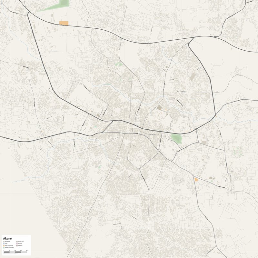This screenshot has width=258, height=258.
Task: Click the Museum legend label
Action: (x=20, y=243)
